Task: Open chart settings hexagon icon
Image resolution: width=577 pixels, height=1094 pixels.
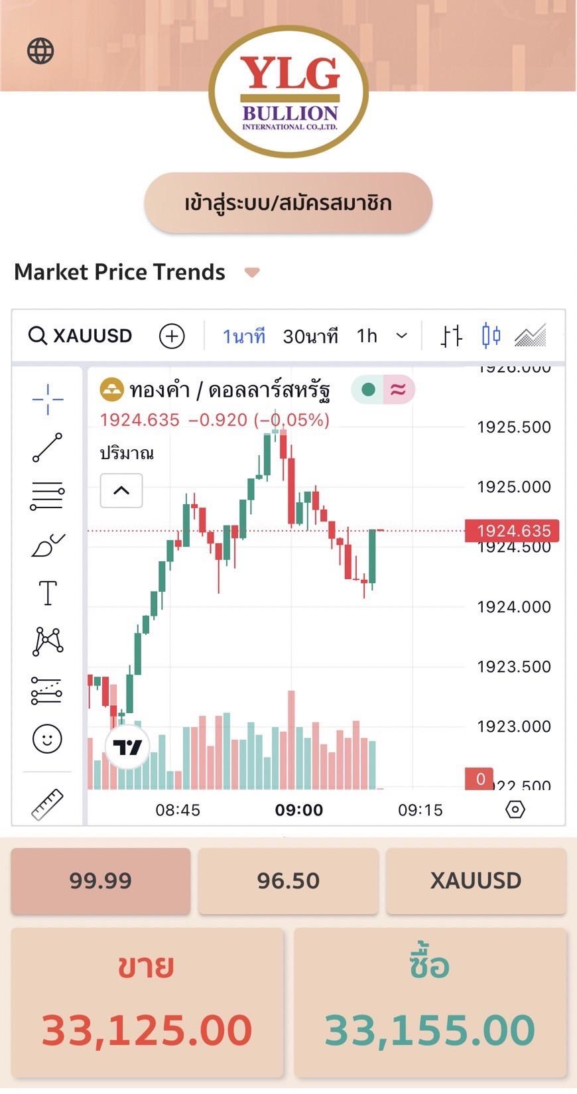Action: [x=515, y=809]
